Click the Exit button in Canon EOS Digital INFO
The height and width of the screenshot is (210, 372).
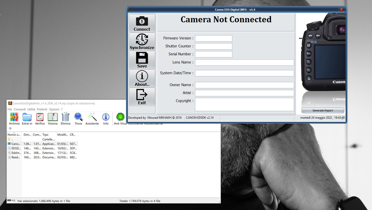142,97
